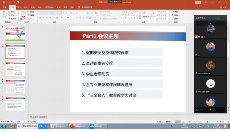Toggle Bold formatting button
The width and height of the screenshot is (230, 132).
40,18
